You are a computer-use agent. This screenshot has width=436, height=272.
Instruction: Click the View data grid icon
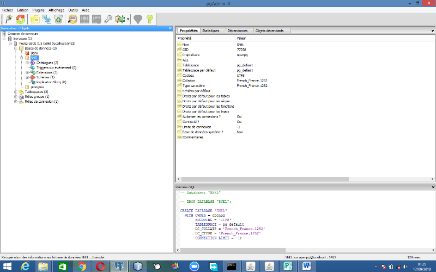tap(85, 19)
